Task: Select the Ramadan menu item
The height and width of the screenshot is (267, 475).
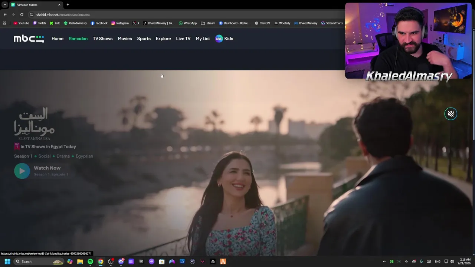Action: pyautogui.click(x=78, y=39)
